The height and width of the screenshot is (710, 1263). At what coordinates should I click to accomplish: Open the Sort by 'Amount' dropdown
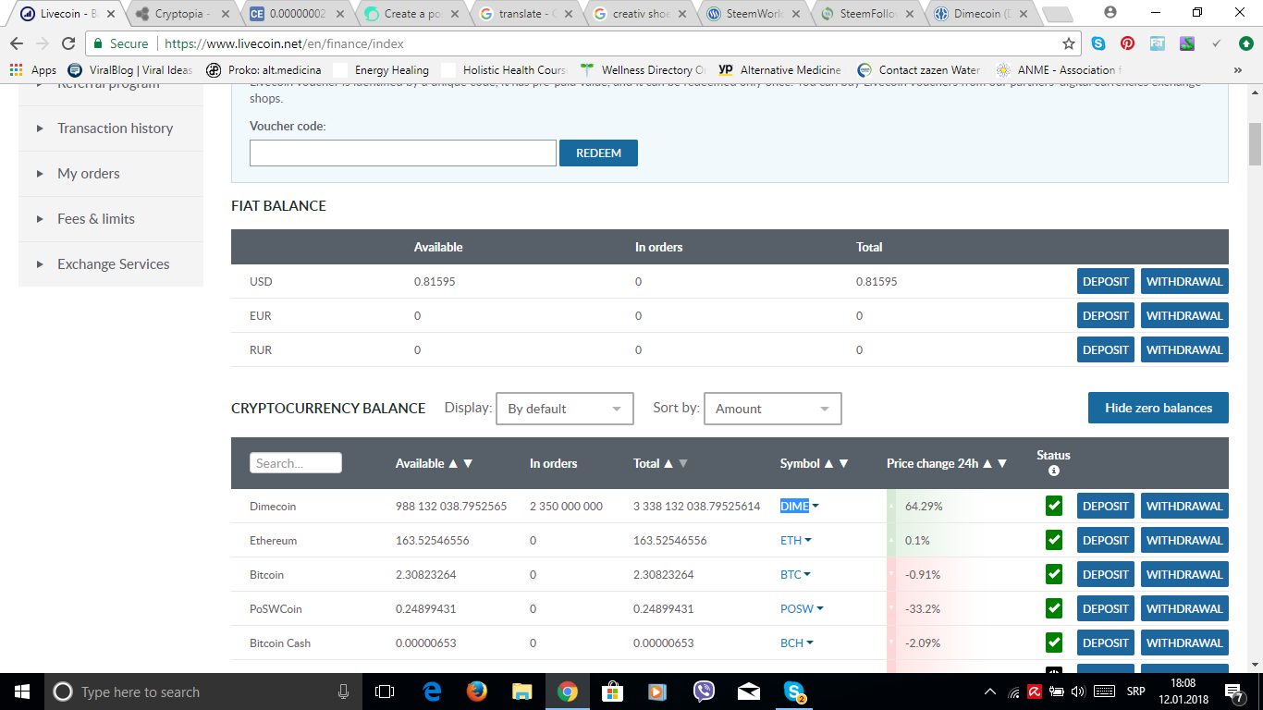773,409
